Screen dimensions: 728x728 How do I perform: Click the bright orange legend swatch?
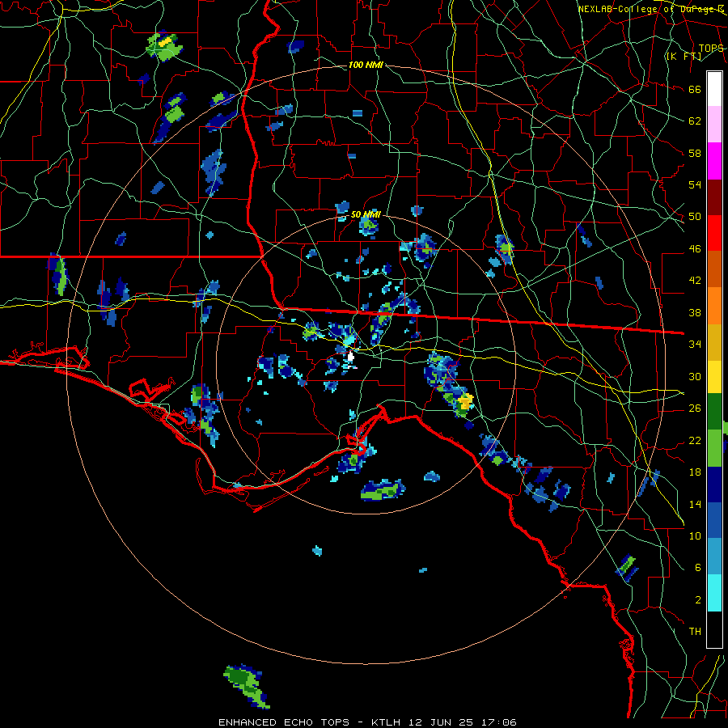click(714, 305)
